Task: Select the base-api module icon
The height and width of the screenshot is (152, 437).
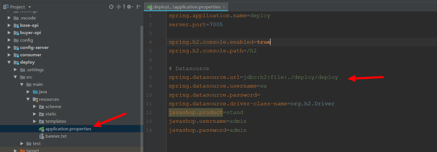Action: (16, 25)
